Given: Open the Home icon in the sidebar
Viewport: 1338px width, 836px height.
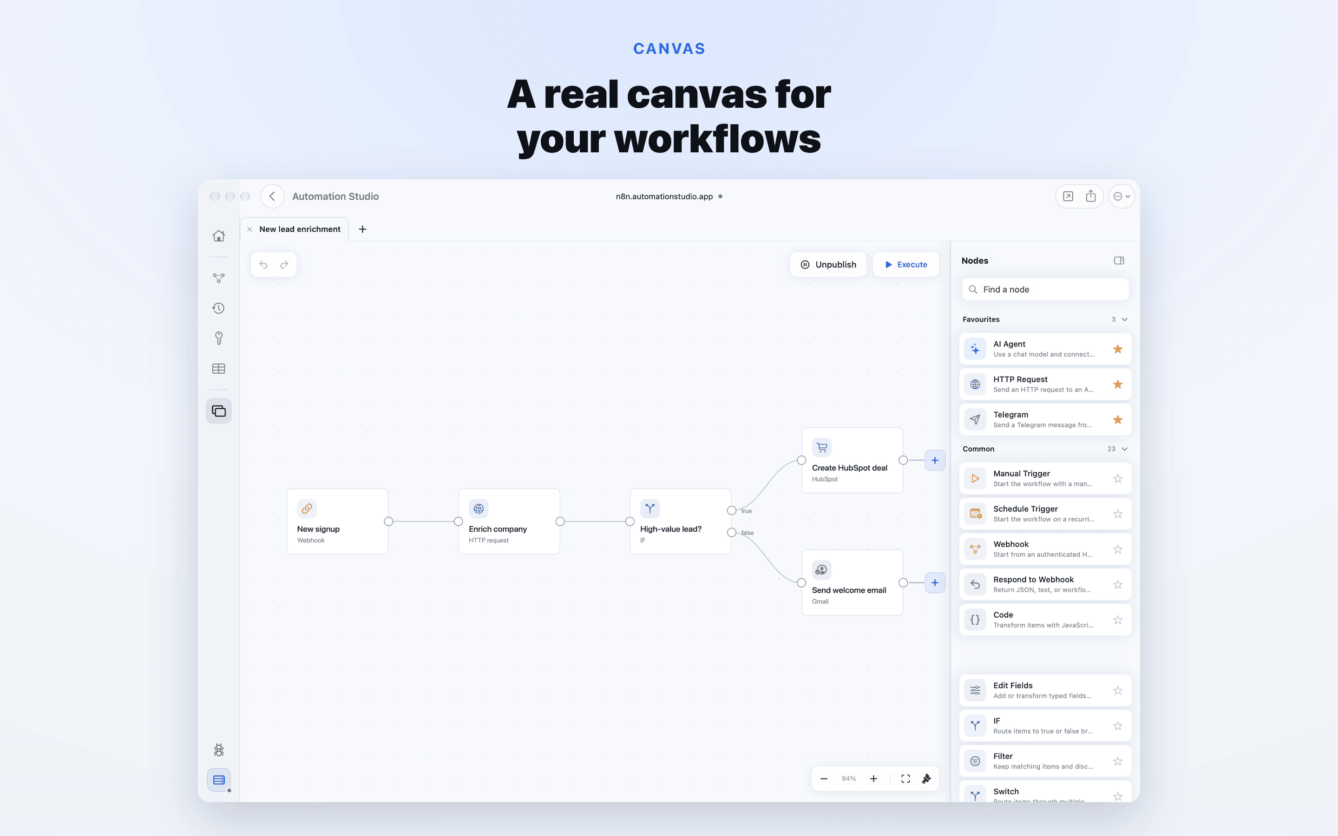Looking at the screenshot, I should pos(218,236).
